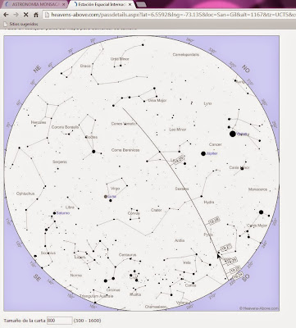Viewport: 296px width, 328px height.
Task: Click the Vela constellation label
Action: point(187,262)
